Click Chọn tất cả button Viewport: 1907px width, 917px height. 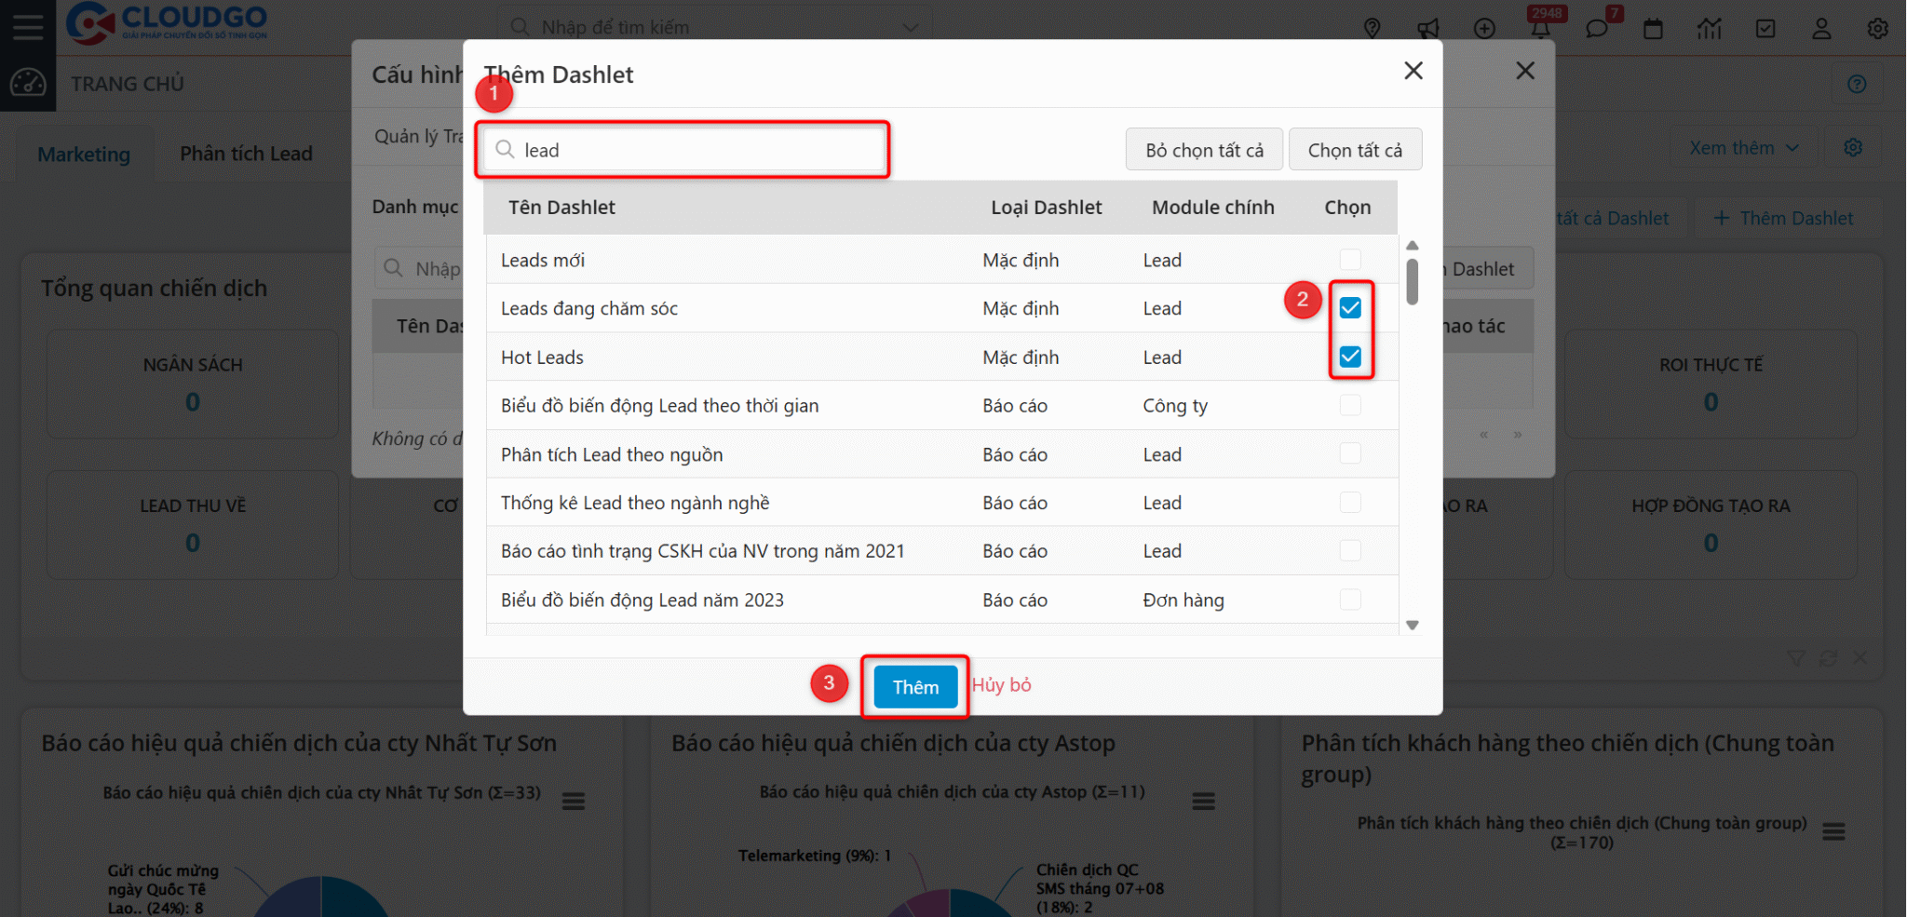click(1355, 150)
